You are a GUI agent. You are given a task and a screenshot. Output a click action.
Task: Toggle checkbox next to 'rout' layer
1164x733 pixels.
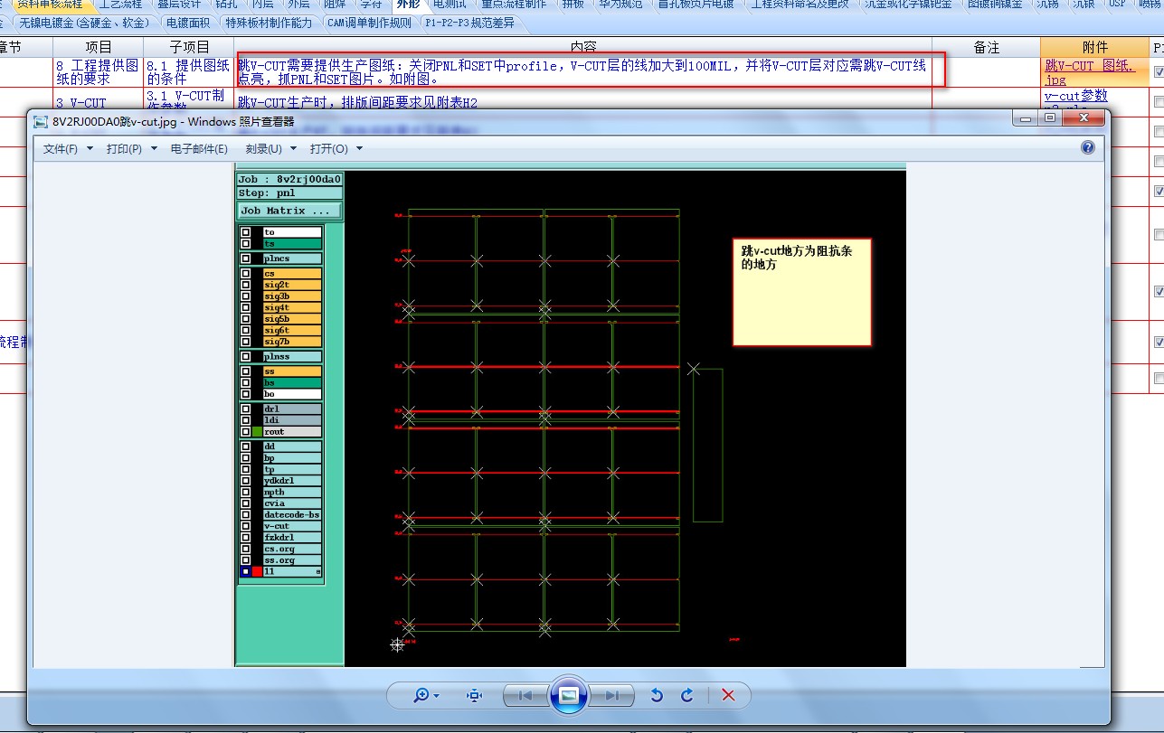coord(245,432)
